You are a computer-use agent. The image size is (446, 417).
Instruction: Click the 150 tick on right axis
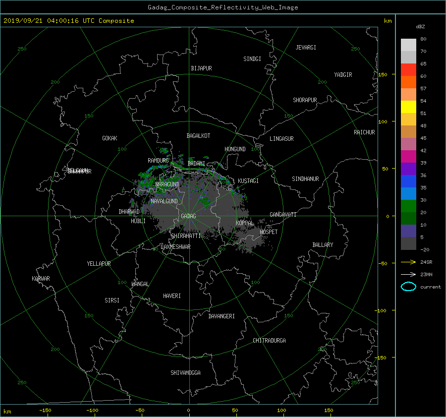click(x=383, y=74)
